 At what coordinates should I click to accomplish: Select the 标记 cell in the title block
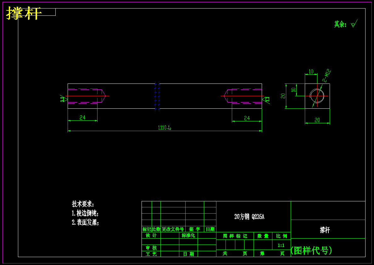[147, 229]
